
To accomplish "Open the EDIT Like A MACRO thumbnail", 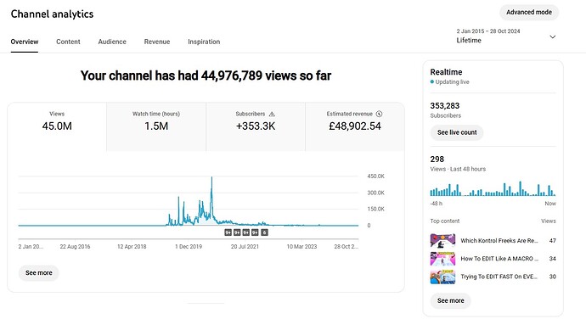I will pyautogui.click(x=442, y=259).
